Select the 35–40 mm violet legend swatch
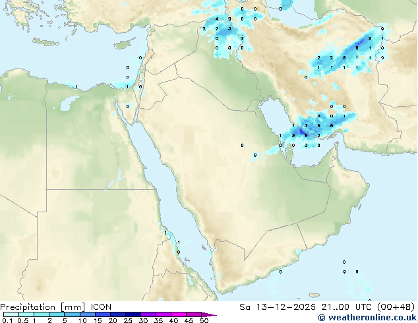418x323 pixels. click(164, 314)
